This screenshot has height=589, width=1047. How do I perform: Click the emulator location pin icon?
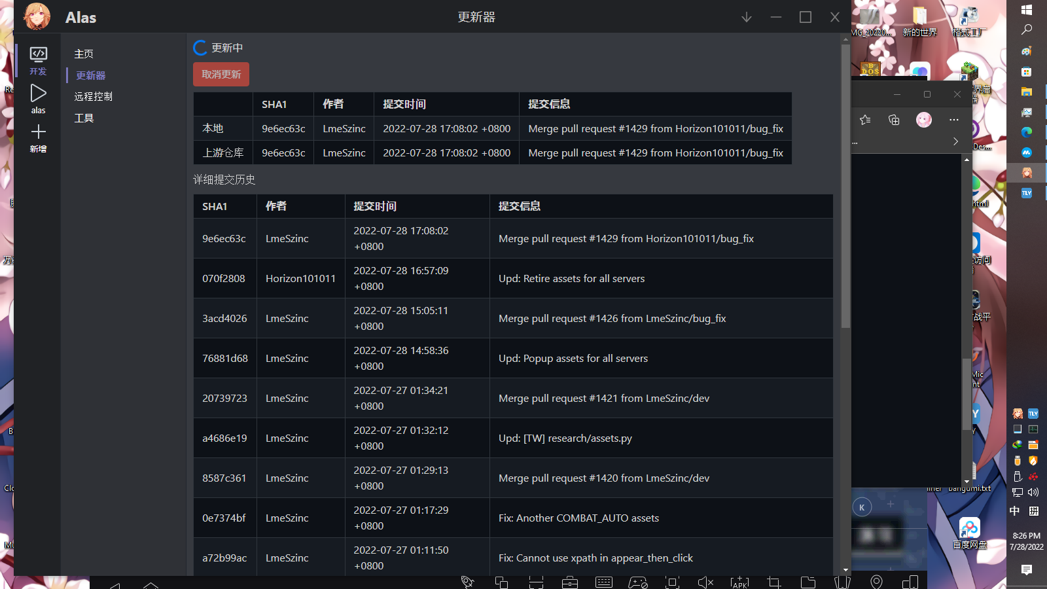pos(876,582)
